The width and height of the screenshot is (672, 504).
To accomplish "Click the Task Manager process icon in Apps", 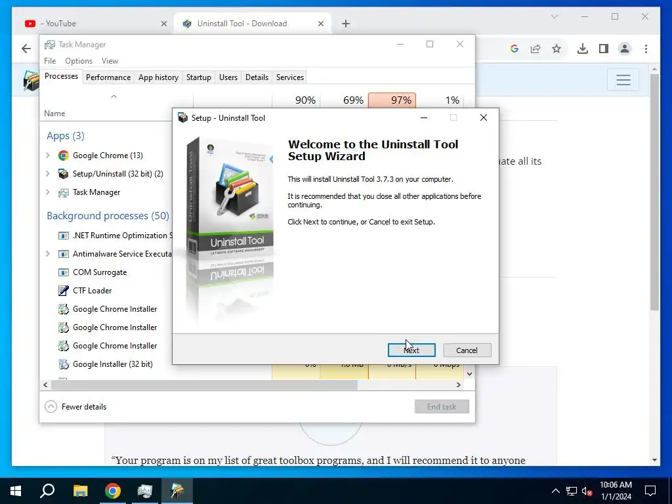I will point(64,192).
